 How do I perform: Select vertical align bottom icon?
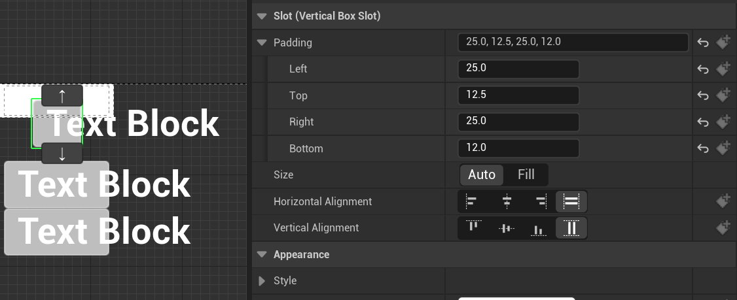(539, 227)
